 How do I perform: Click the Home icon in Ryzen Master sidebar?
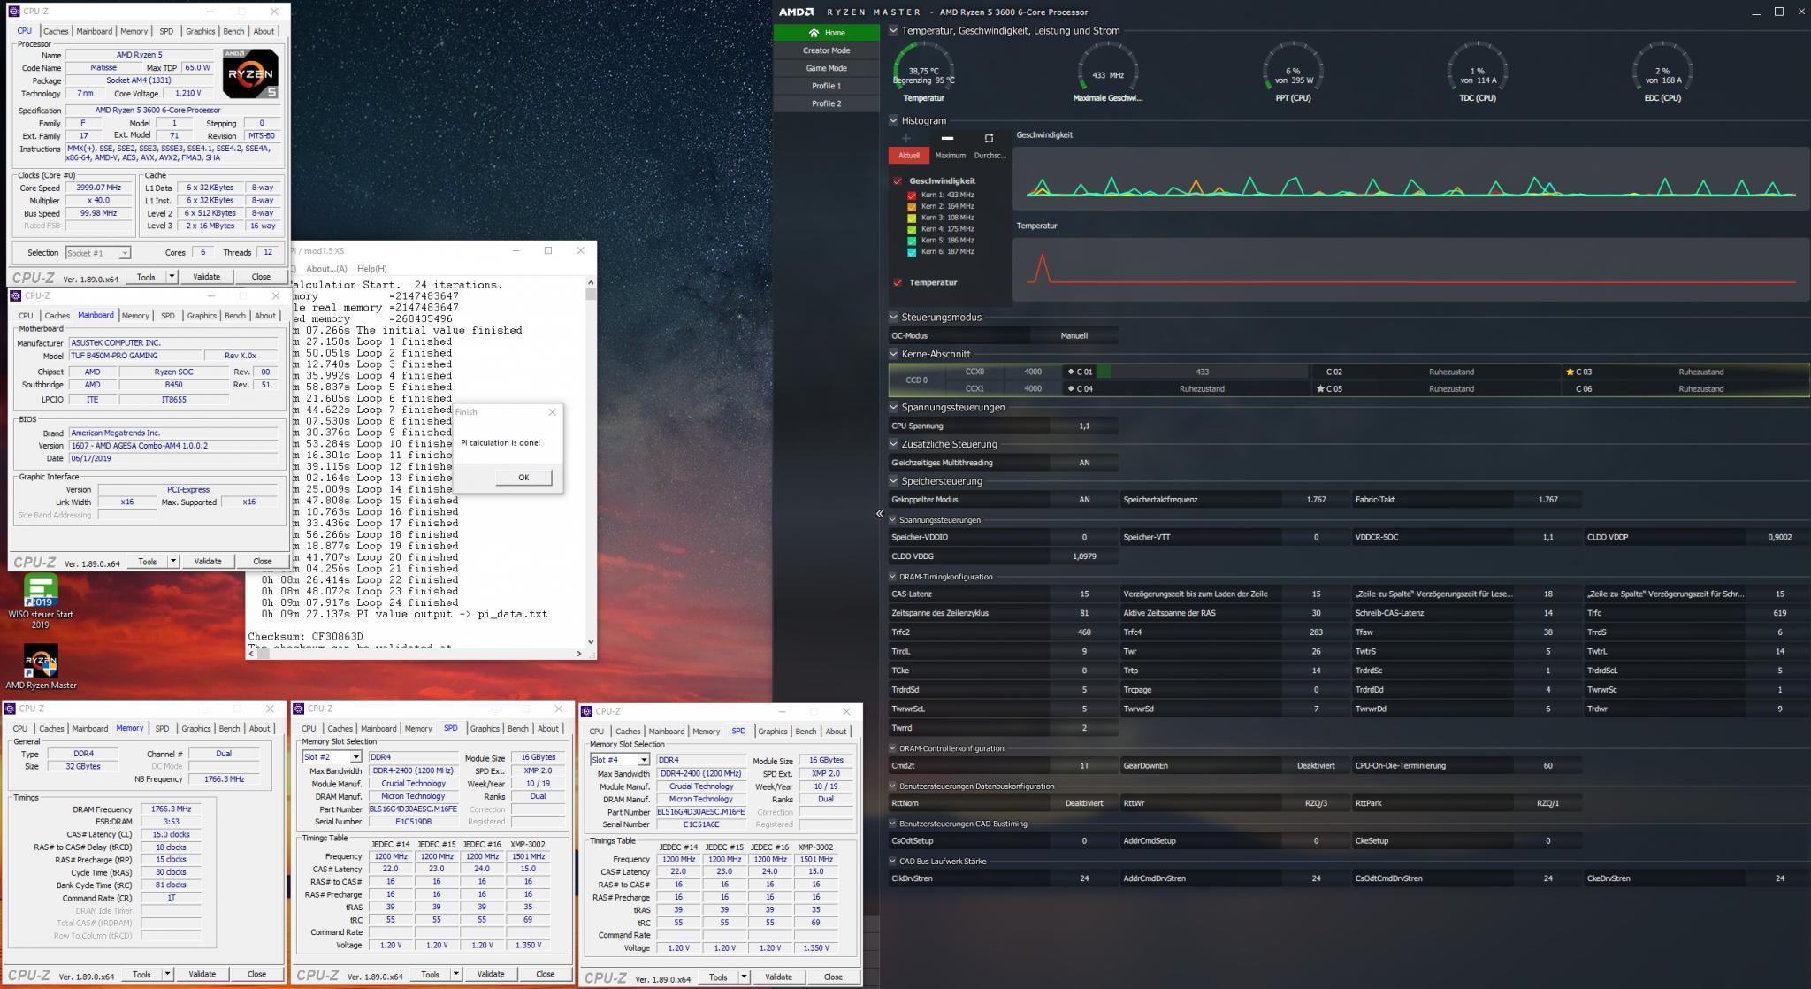coord(814,33)
